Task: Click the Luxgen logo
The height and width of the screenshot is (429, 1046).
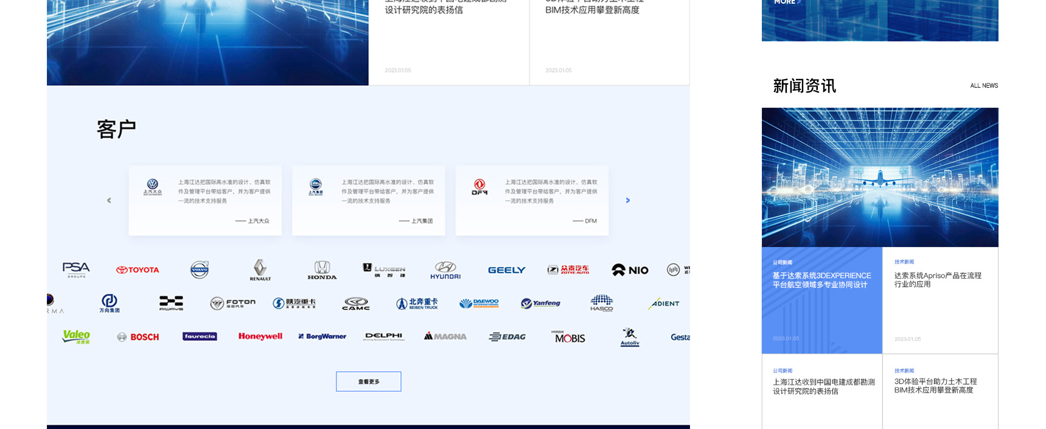Action: (x=384, y=270)
